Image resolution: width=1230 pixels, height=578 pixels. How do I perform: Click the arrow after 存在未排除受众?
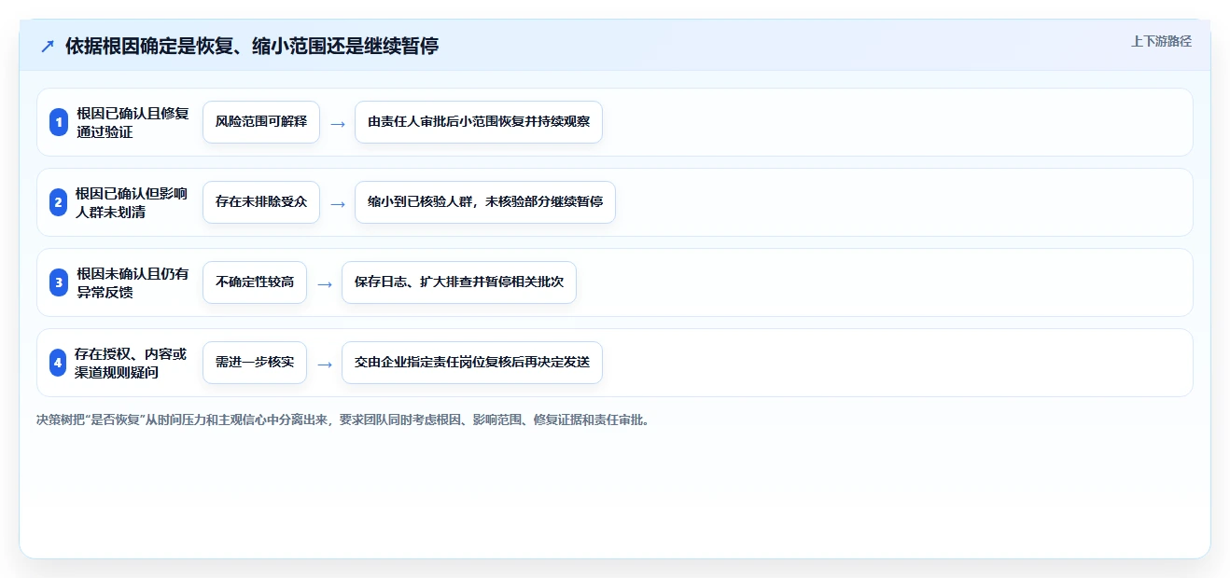[338, 203]
